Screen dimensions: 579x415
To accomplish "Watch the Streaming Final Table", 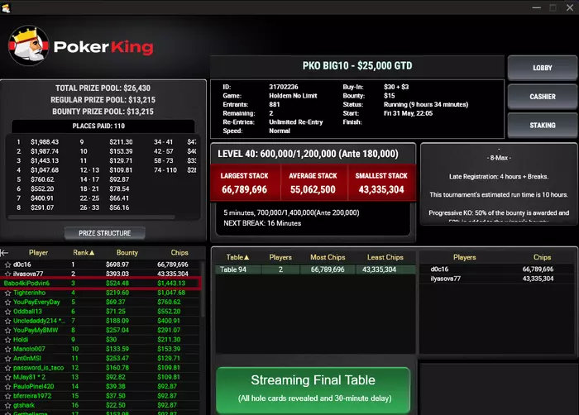I will (x=313, y=390).
